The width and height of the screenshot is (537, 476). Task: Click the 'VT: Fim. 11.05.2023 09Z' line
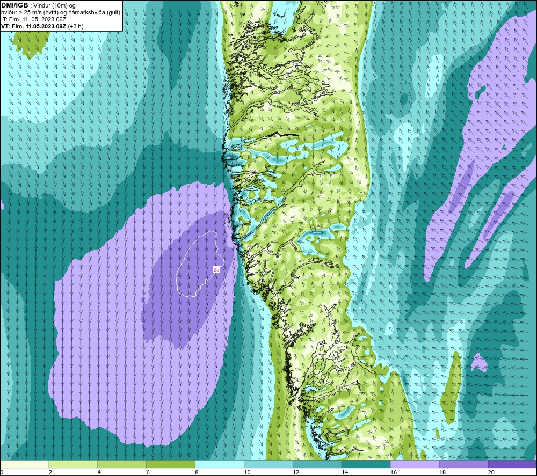[34, 26]
